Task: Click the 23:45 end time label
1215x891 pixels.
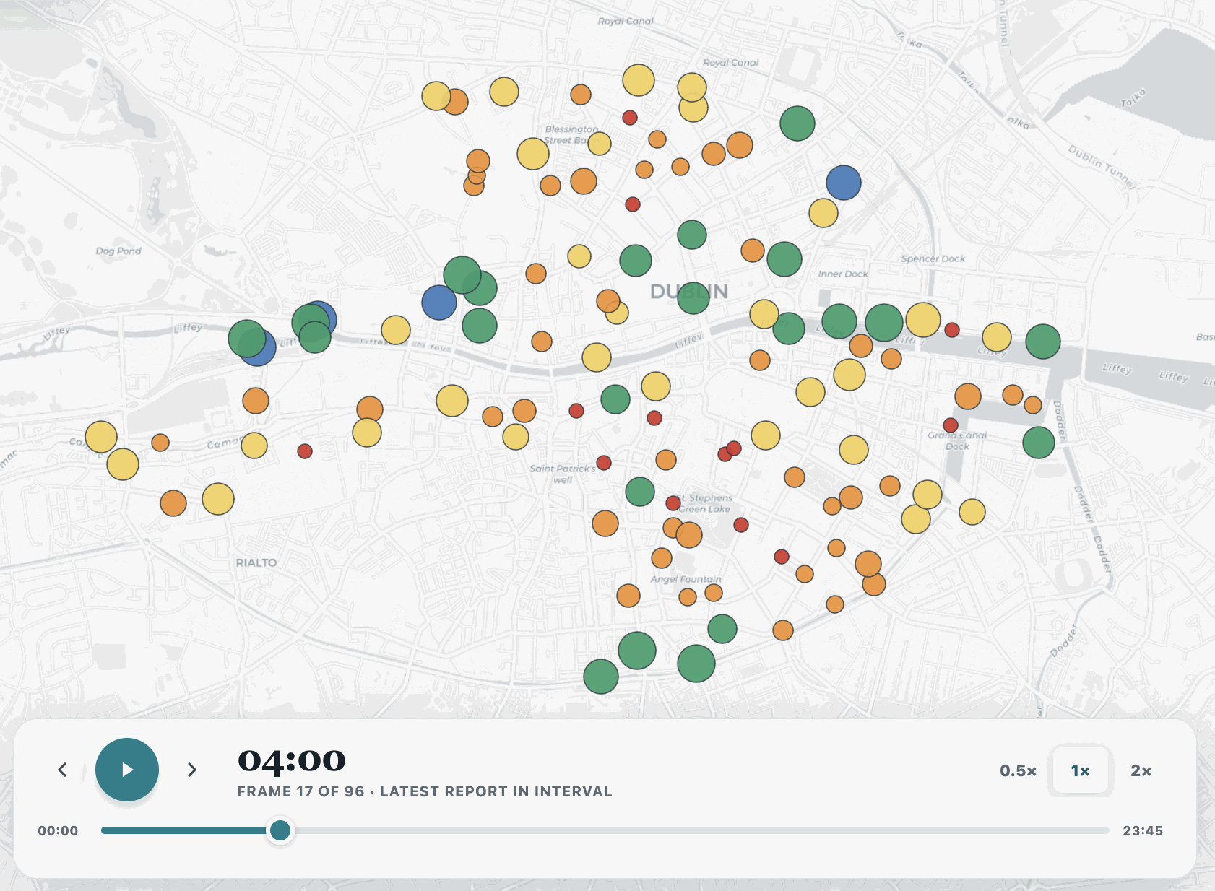Action: tap(1143, 830)
